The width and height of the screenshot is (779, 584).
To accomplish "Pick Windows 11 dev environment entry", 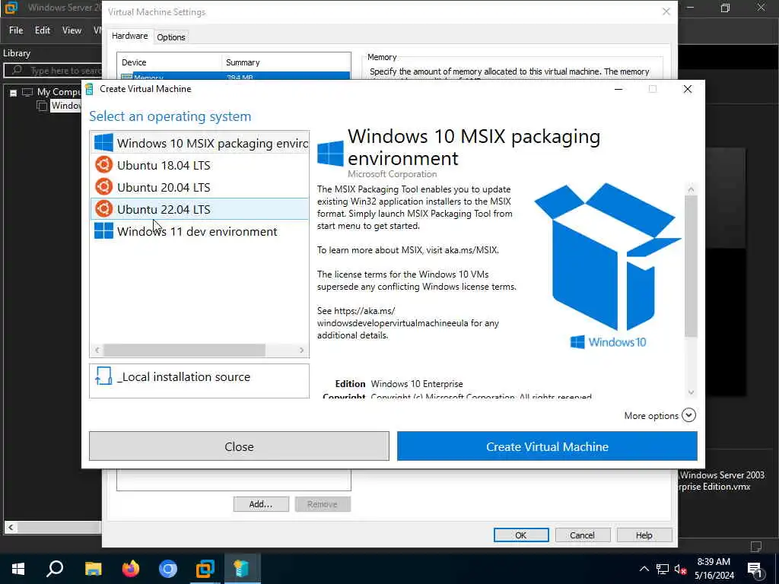I will click(199, 231).
